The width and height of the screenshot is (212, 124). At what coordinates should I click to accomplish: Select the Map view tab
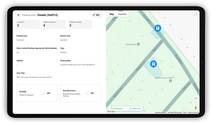[x=112, y=14]
